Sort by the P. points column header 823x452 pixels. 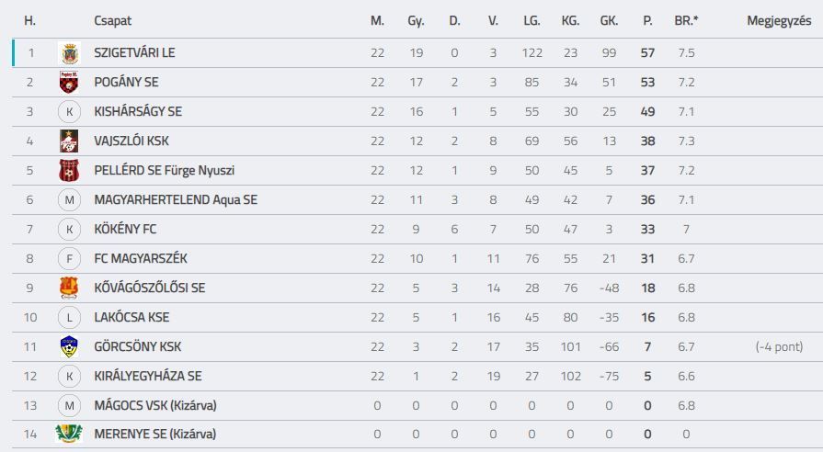point(647,21)
